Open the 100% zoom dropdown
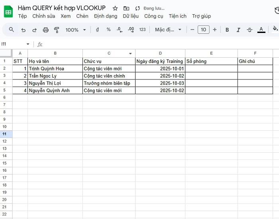This screenshot has width=279, height=219. (75, 30)
